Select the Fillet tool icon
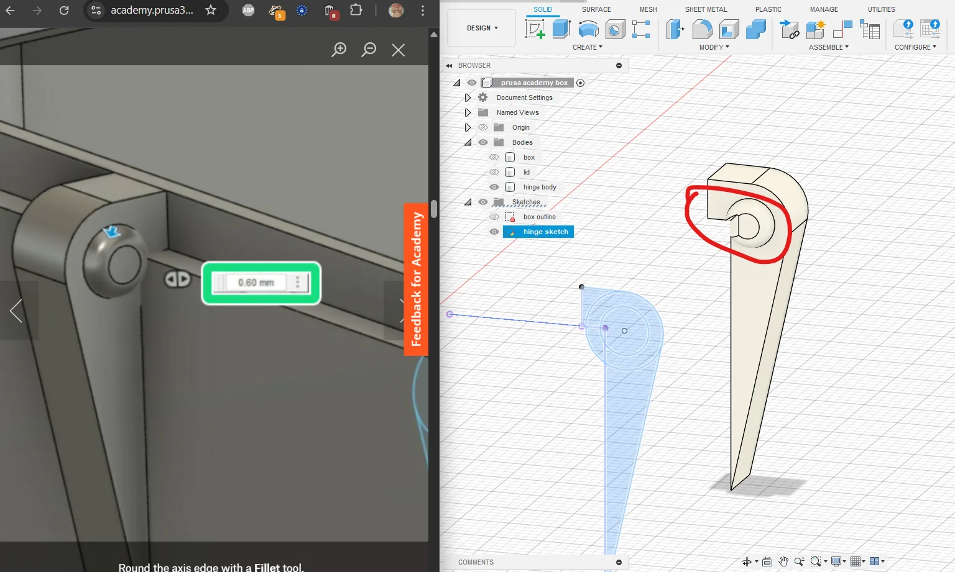The image size is (955, 572). coord(702,29)
